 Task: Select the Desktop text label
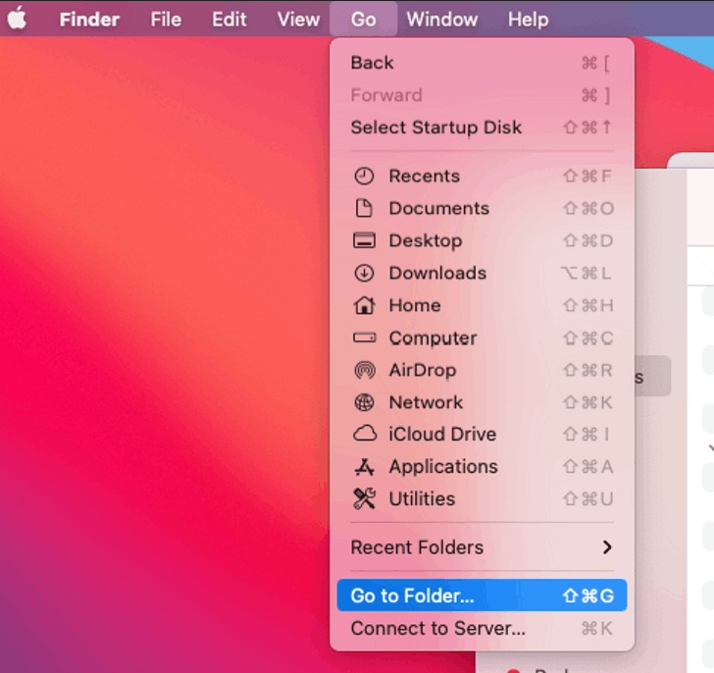coord(426,241)
